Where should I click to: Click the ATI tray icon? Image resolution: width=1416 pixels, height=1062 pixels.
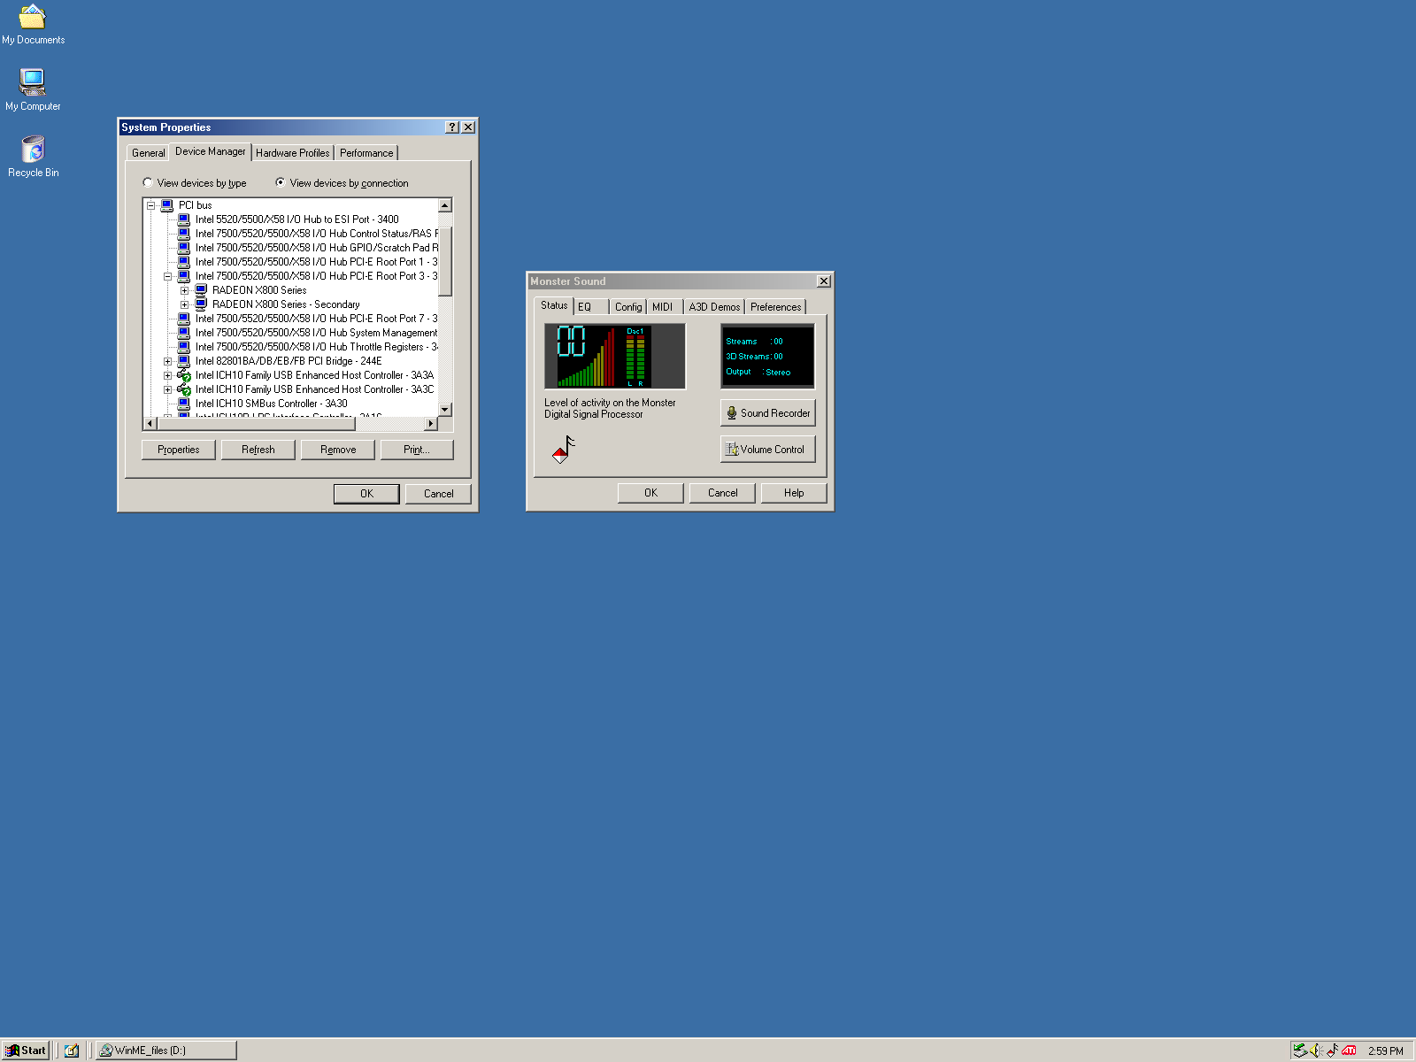1349,1050
